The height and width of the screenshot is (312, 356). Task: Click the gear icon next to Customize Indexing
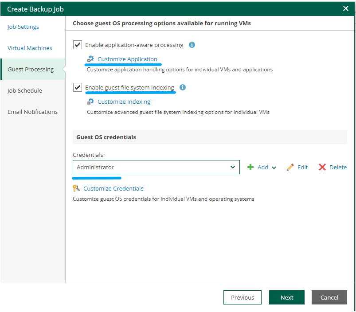pyautogui.click(x=90, y=101)
